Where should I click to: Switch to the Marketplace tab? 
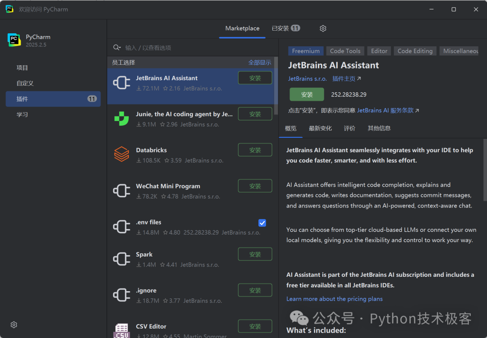coord(242,28)
